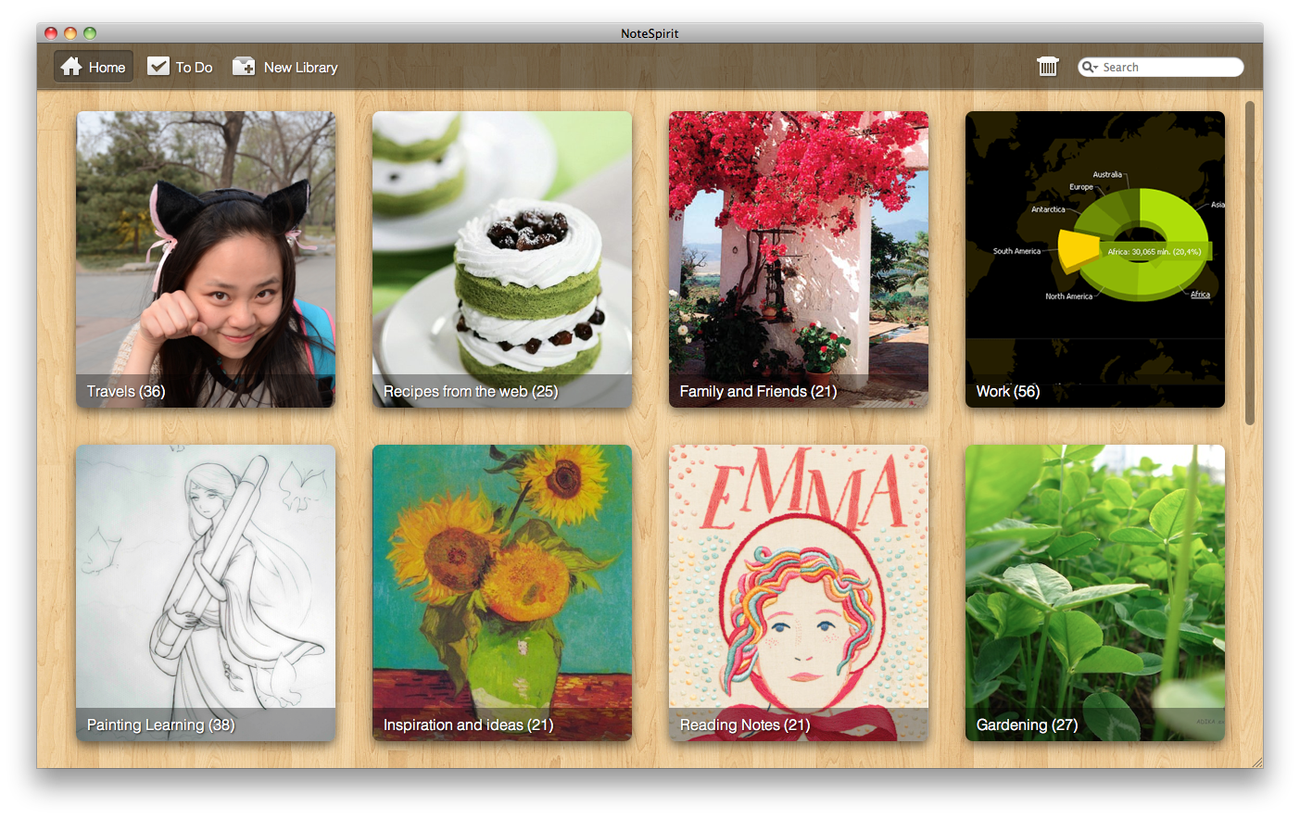Open Recipes from the web library
Screen dimensions: 1300x819
(x=502, y=259)
